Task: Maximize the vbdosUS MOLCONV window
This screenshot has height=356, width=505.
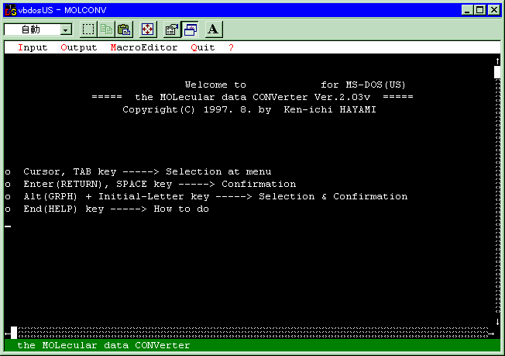Action: 479,10
